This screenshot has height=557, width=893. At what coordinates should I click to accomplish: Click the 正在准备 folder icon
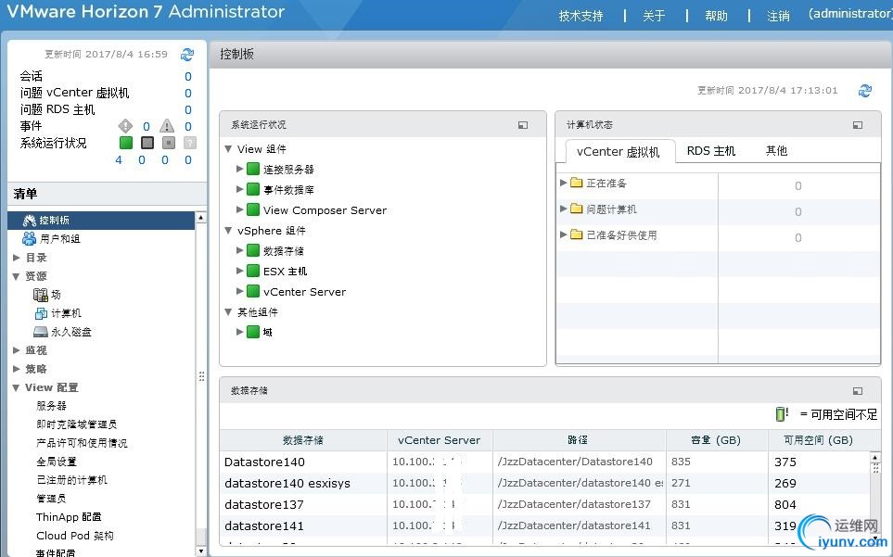coord(577,183)
